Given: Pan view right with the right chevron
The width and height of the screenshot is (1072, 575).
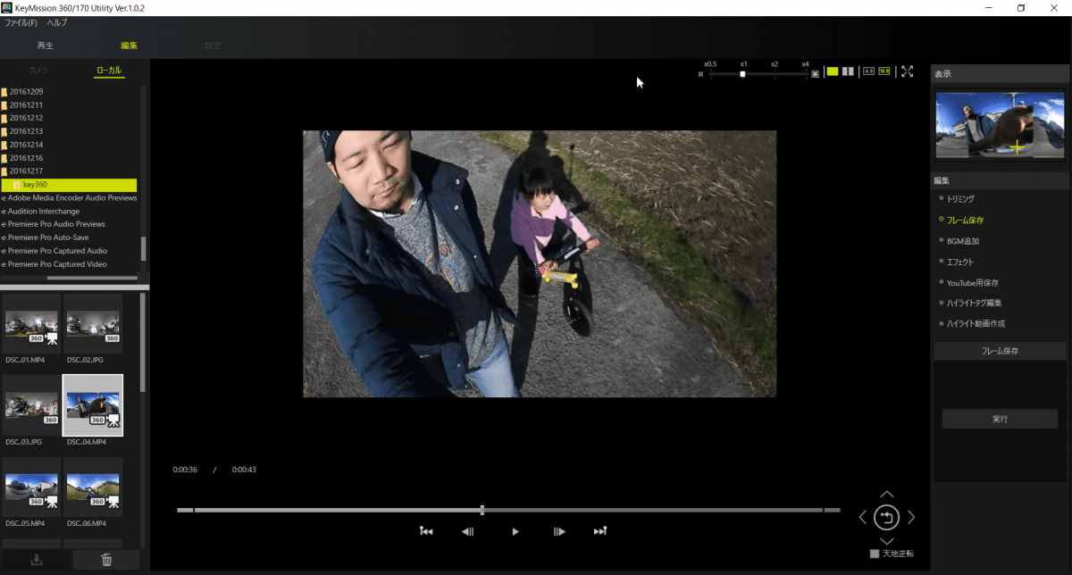Looking at the screenshot, I should pos(910,516).
